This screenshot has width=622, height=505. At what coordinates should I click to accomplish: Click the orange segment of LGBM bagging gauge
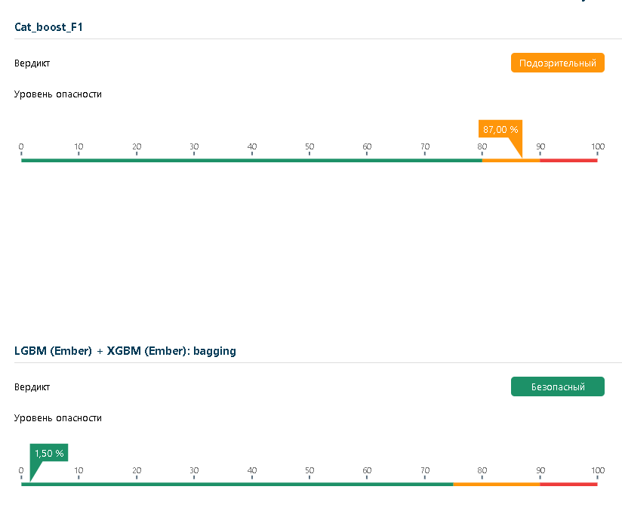[496, 484]
